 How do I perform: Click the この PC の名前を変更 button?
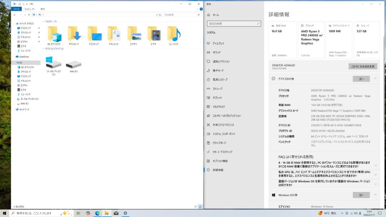[x=362, y=66]
